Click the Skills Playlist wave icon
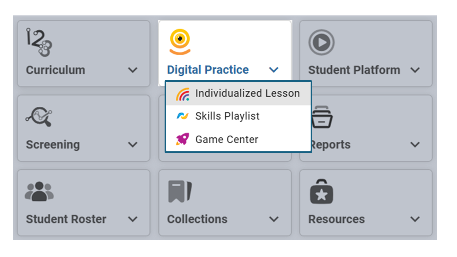The image size is (457, 257). click(182, 116)
